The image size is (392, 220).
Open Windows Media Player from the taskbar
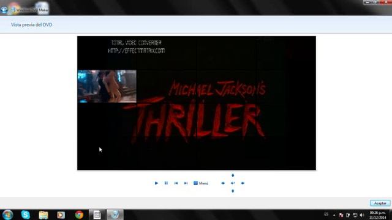click(x=61, y=215)
